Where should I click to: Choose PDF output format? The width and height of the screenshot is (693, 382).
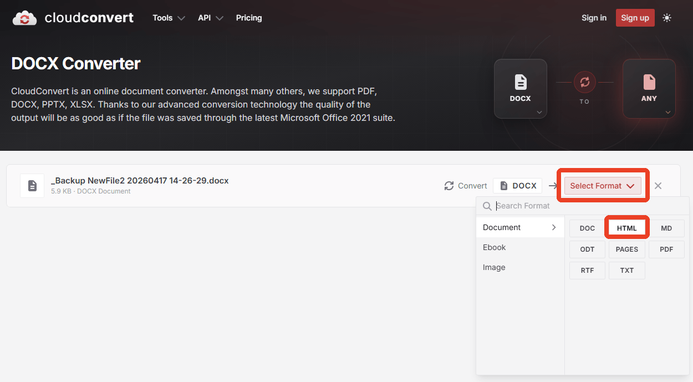click(x=666, y=249)
